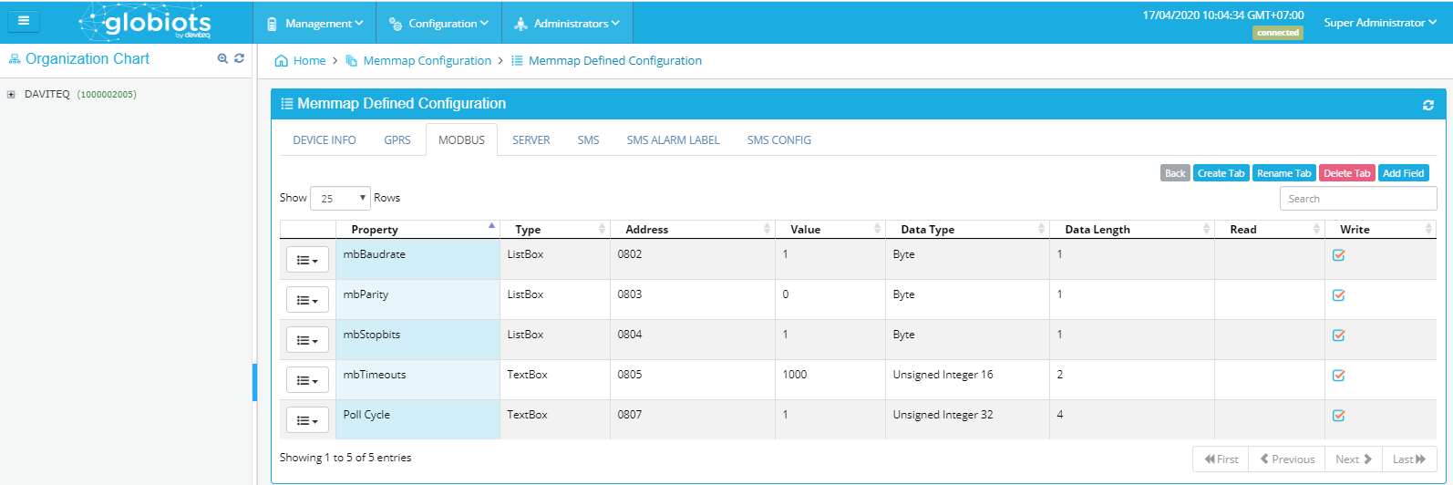Switch to the GPRS tab
The width and height of the screenshot is (1453, 485).
click(x=397, y=140)
